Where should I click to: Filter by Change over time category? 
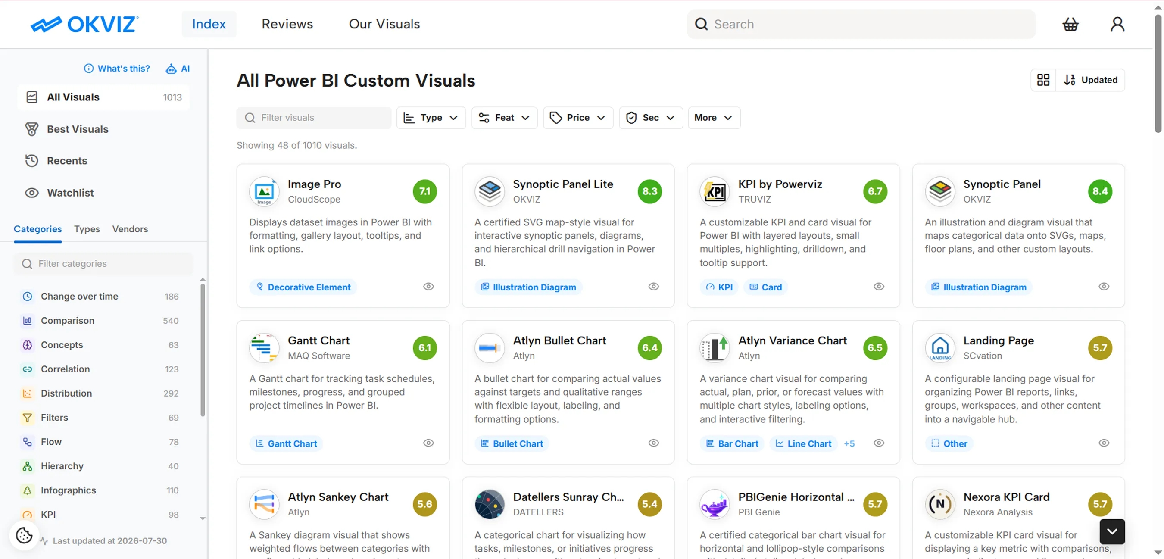point(100,297)
